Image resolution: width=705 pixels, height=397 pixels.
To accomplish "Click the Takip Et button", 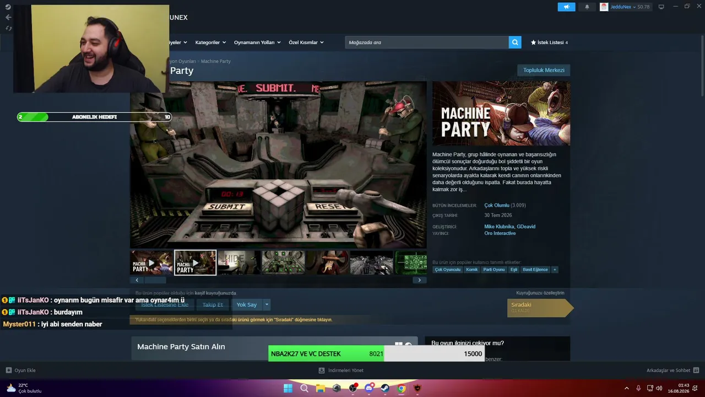I will pyautogui.click(x=213, y=304).
